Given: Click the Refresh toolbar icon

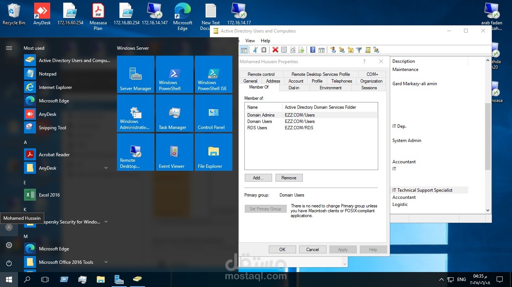Looking at the screenshot, I should (292, 50).
